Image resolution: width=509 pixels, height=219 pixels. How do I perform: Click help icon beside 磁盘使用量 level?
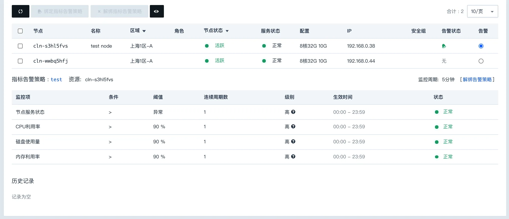(x=293, y=142)
